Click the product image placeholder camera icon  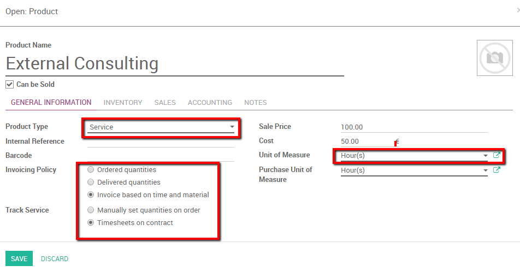[x=494, y=57]
